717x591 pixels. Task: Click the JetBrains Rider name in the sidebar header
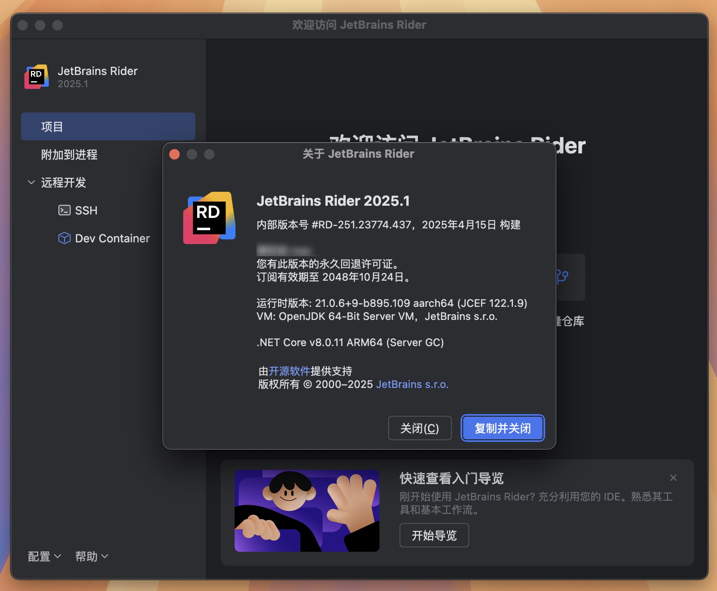pos(98,71)
